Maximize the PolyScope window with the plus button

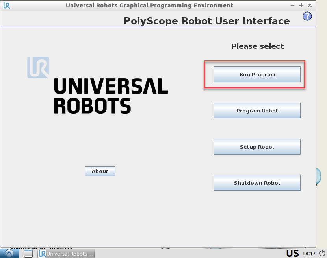coord(301,5)
